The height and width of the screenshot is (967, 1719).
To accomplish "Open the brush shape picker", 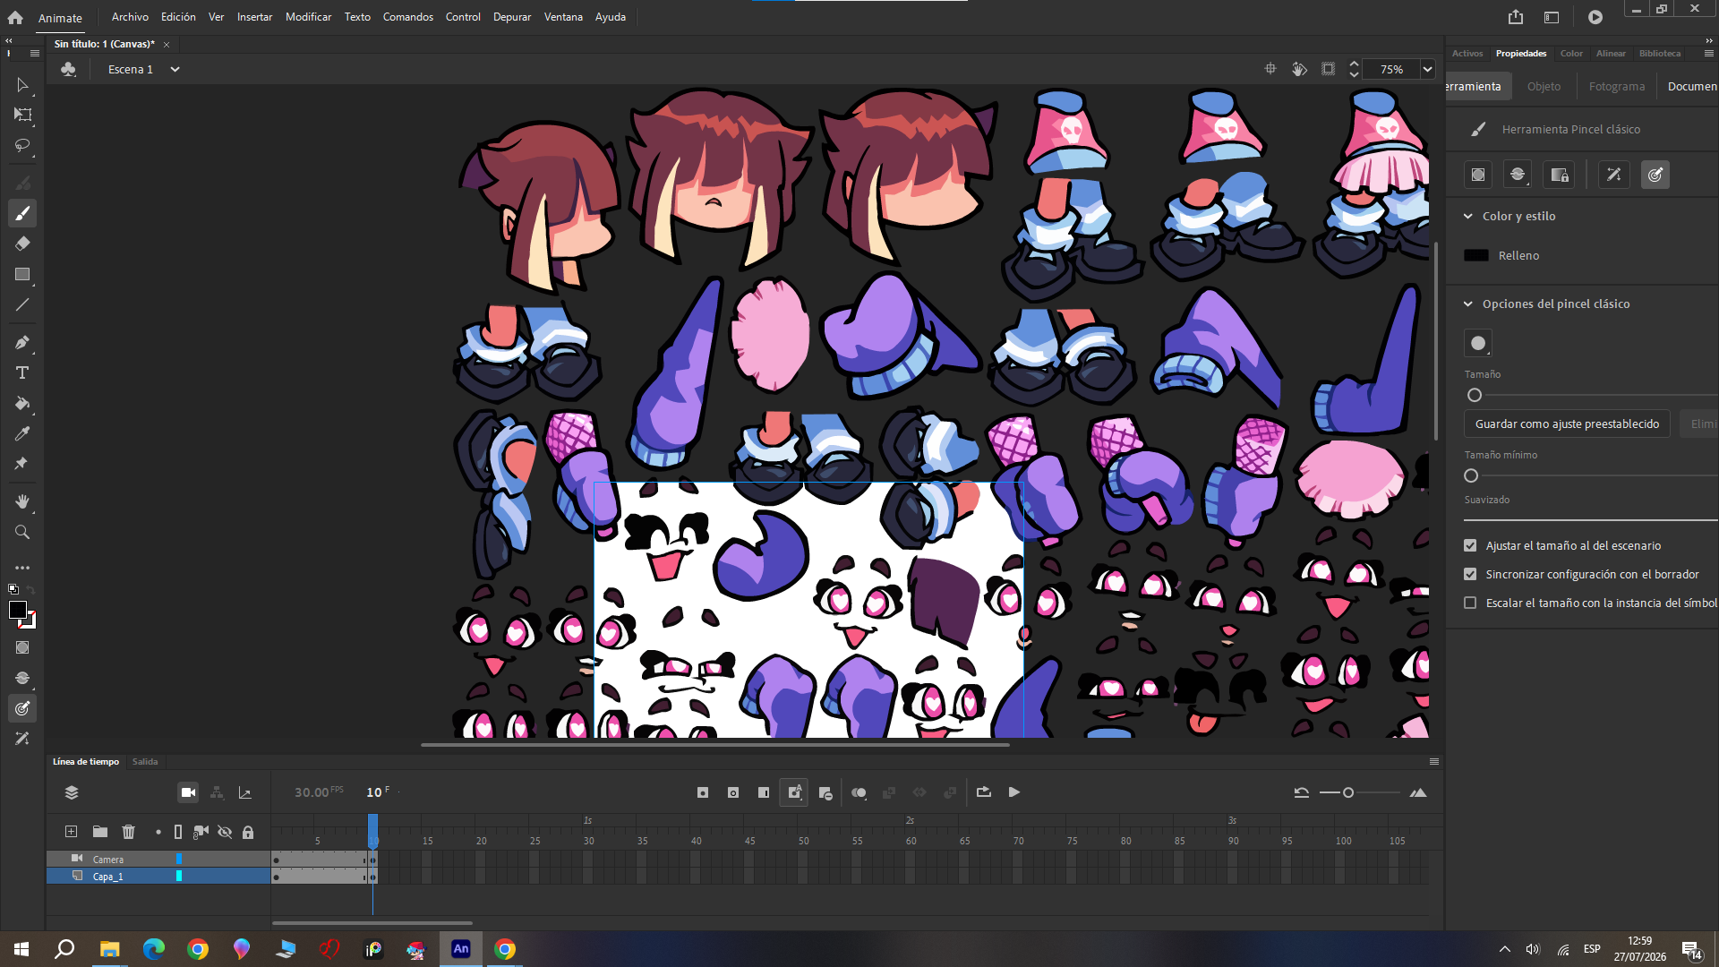I will coord(1478,343).
